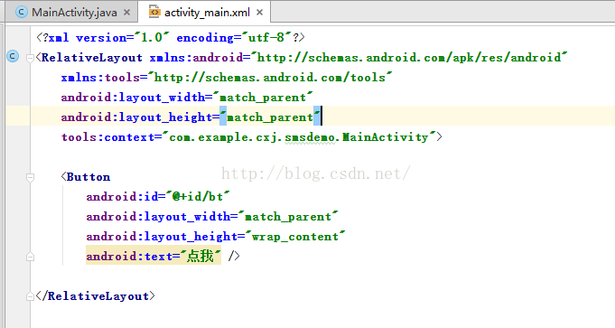Close the activity_main.xml tab
615x328 pixels.
259,13
